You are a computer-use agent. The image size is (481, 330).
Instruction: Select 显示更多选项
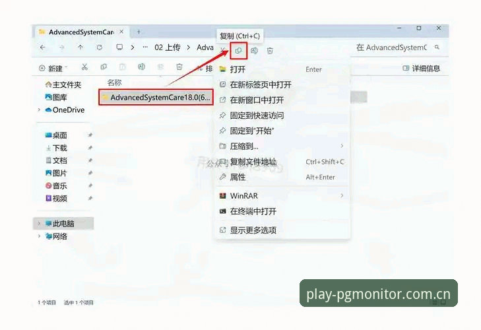click(x=282, y=230)
